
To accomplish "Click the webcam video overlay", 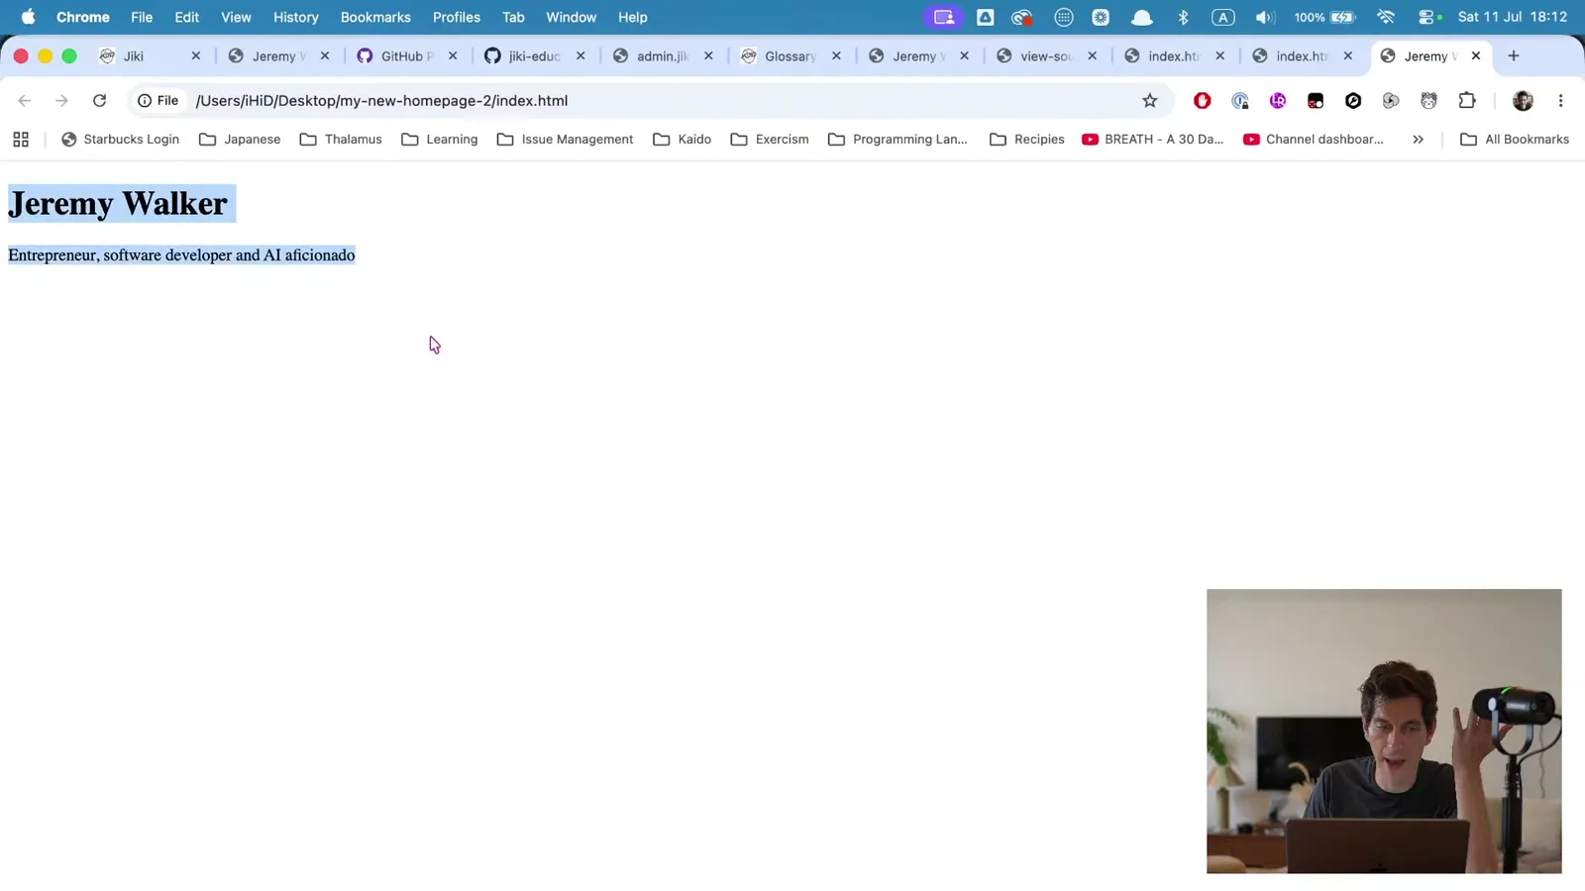I will 1384,731.
